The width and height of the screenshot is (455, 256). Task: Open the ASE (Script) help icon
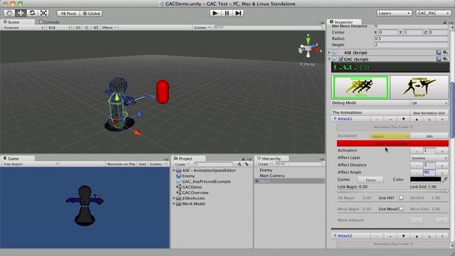(x=439, y=53)
